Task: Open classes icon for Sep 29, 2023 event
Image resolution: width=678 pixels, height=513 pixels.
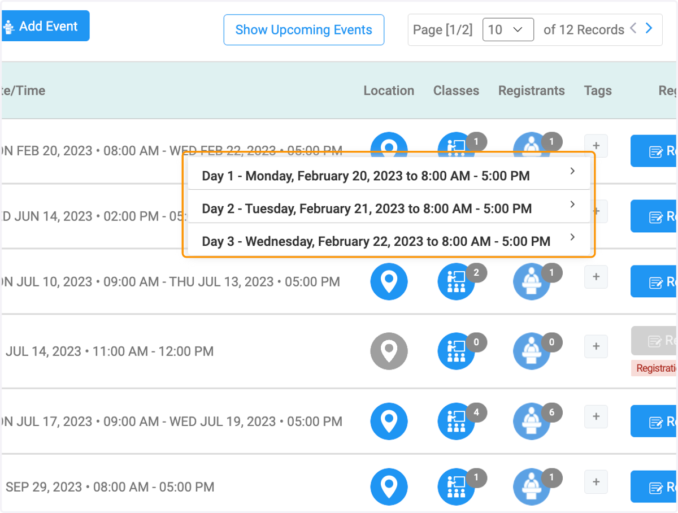Action: [457, 487]
